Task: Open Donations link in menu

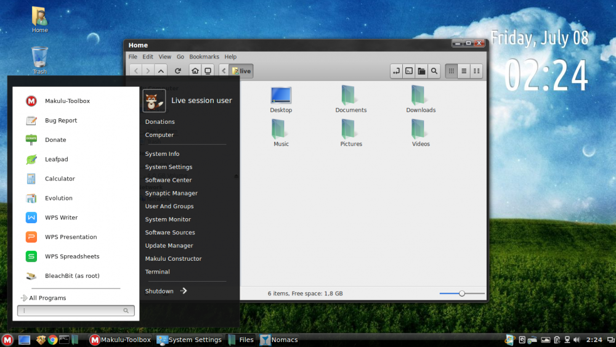Action: pyautogui.click(x=160, y=122)
